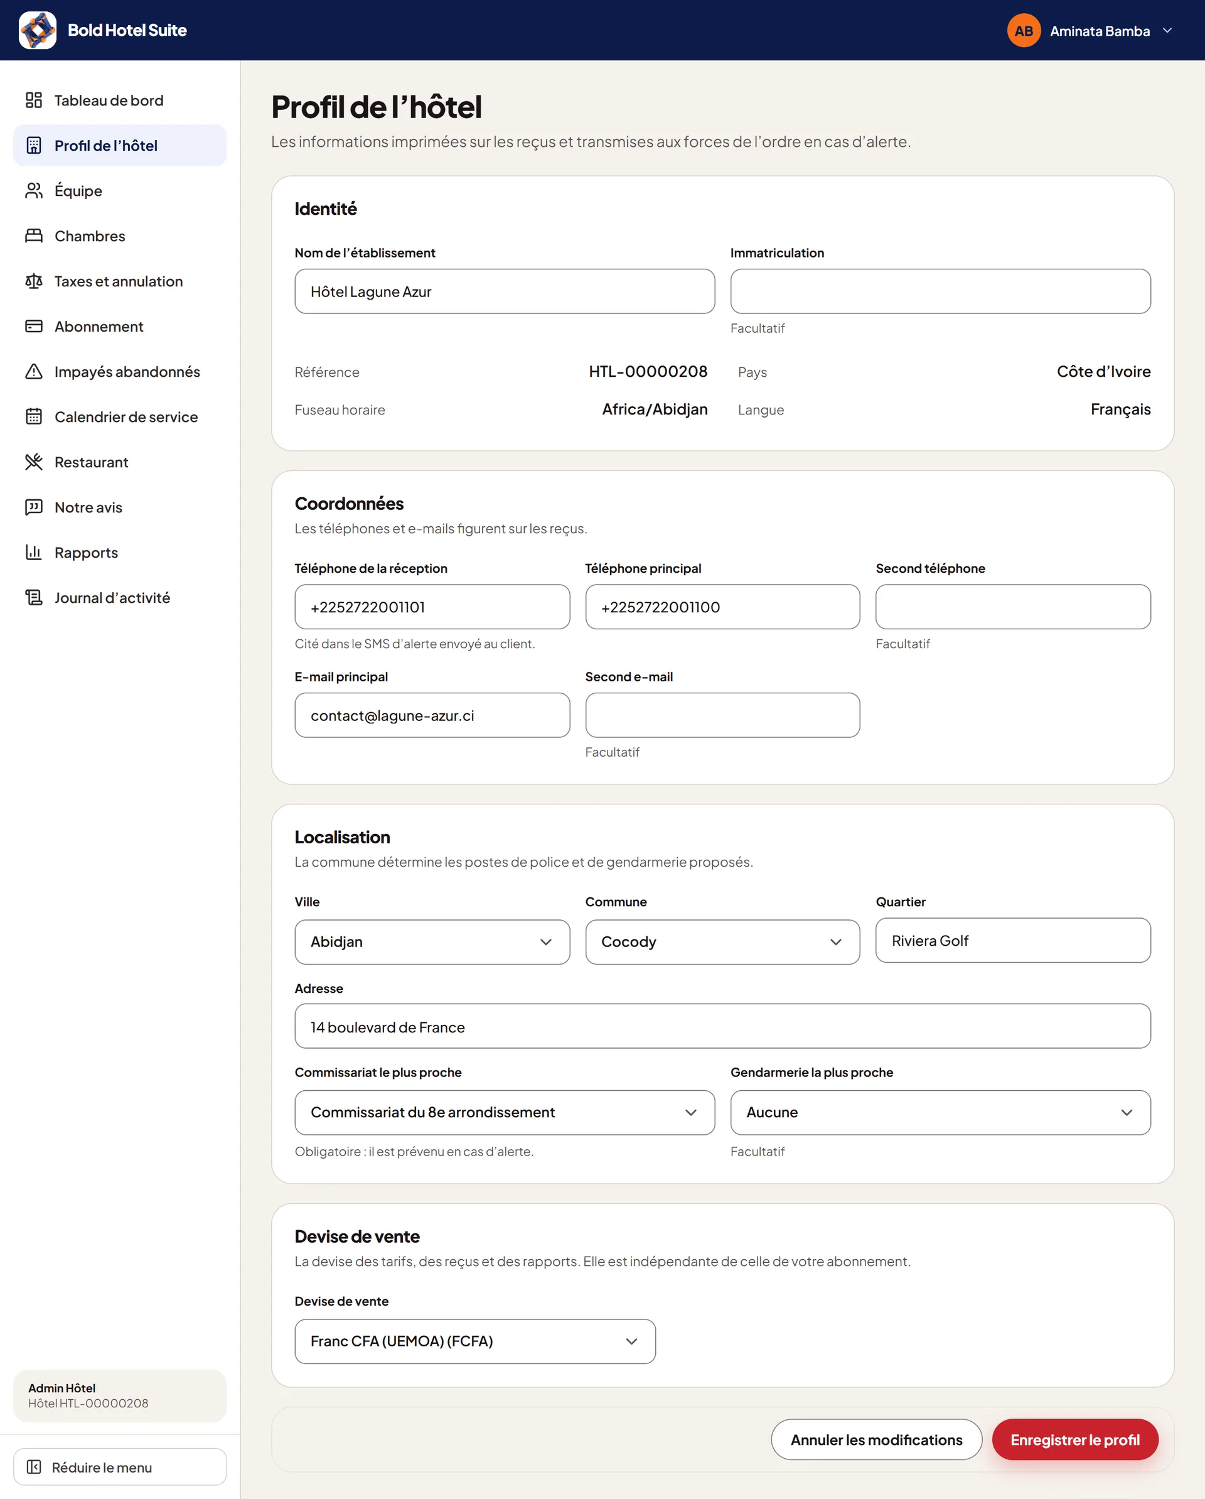Click the Calendrier de service calendar icon
The height and width of the screenshot is (1499, 1205).
tap(33, 416)
